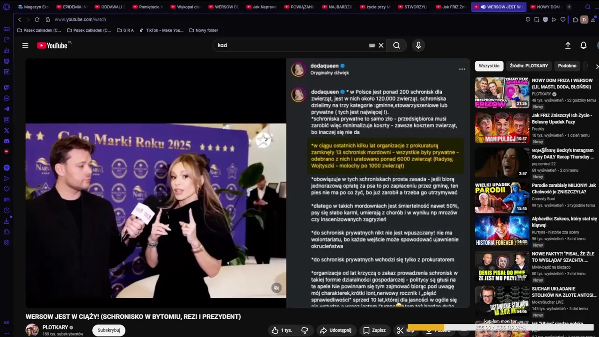The height and width of the screenshot is (337, 599).
Task: Subscribe to the PLOTKARY channel
Action: 109,330
